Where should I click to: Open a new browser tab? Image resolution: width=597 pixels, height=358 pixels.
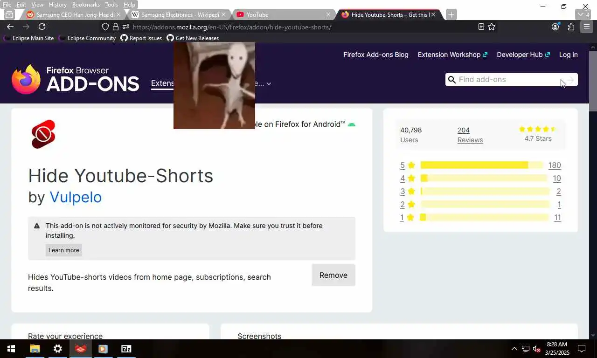click(x=451, y=14)
